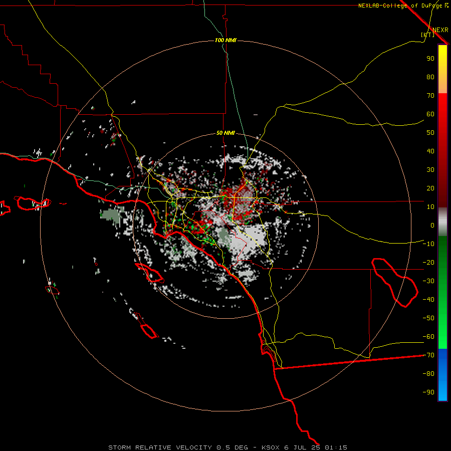The height and width of the screenshot is (451, 451).
Task: Click the 30 value on the velocity scale
Action: pos(430,170)
